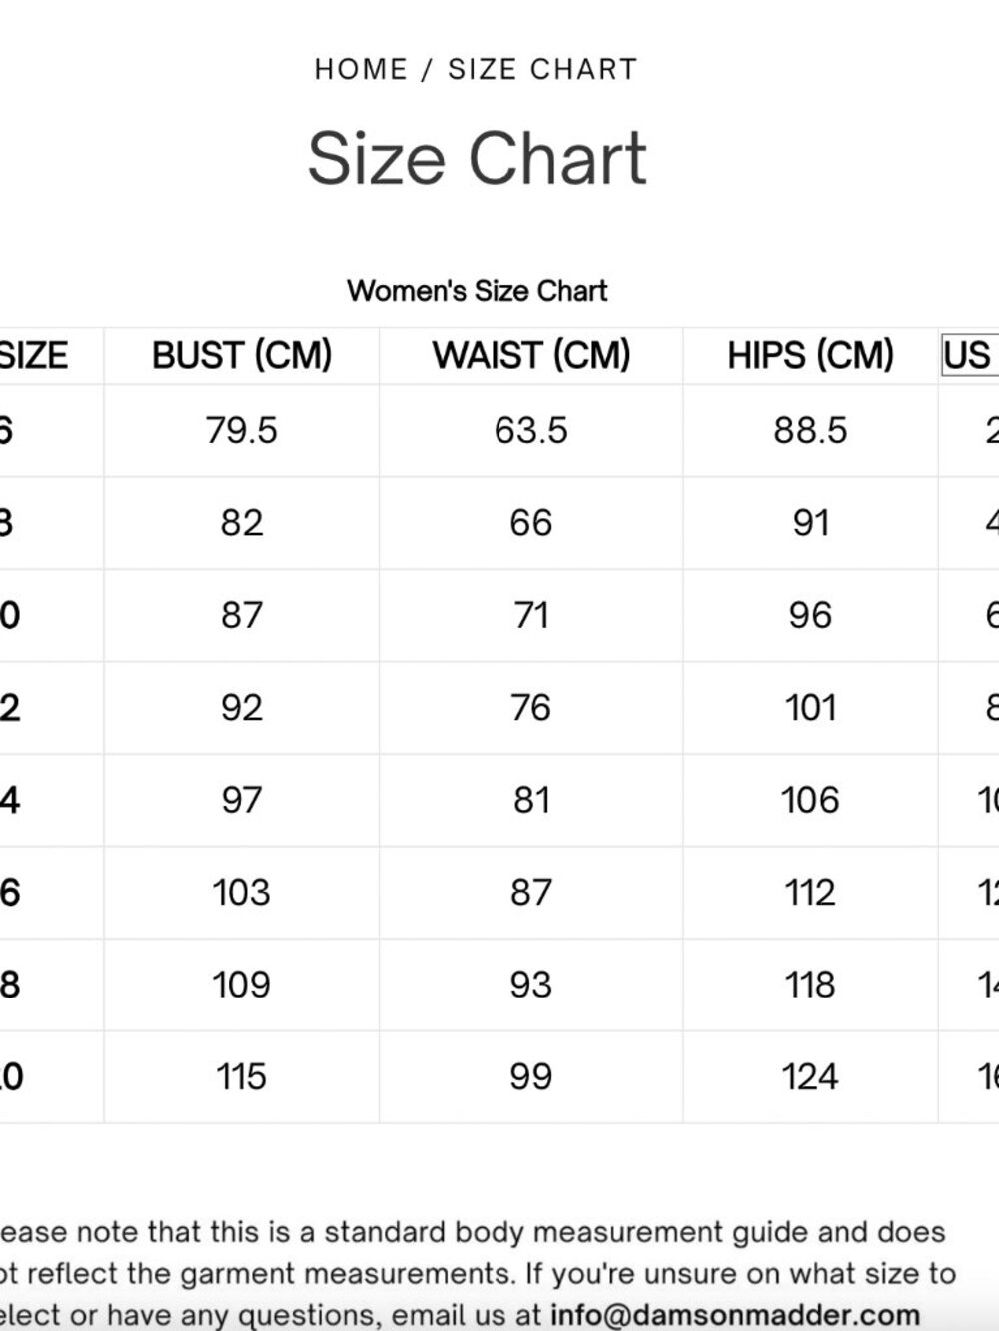Select the waist value 63.5 cell
Image resolution: width=999 pixels, height=1331 pixels.
[531, 430]
